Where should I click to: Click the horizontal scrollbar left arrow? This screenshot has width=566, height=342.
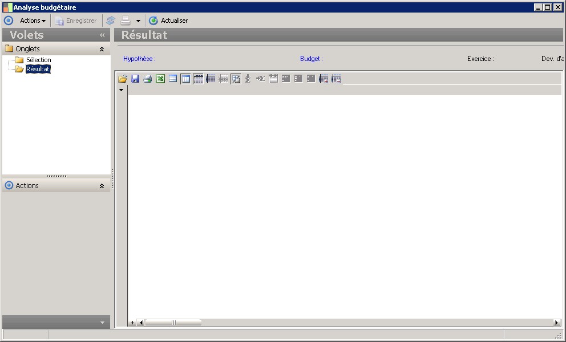140,323
